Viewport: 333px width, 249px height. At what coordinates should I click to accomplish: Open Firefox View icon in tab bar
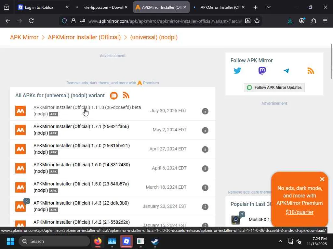(x=7, y=7)
